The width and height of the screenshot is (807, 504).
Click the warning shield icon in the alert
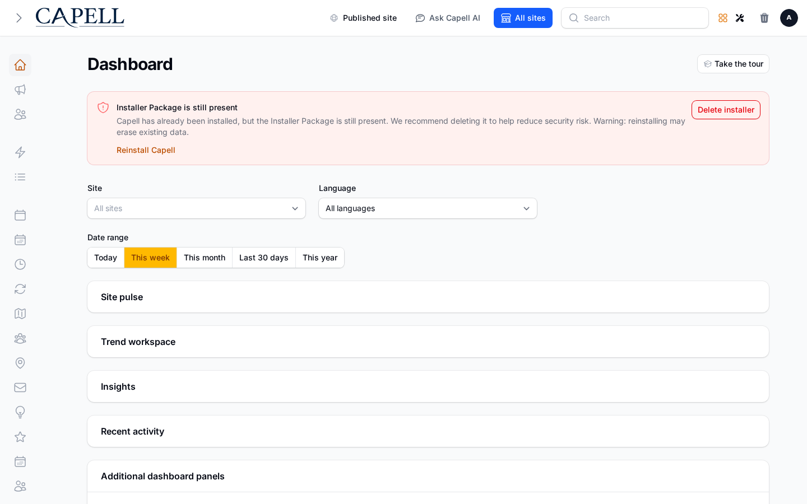click(103, 108)
